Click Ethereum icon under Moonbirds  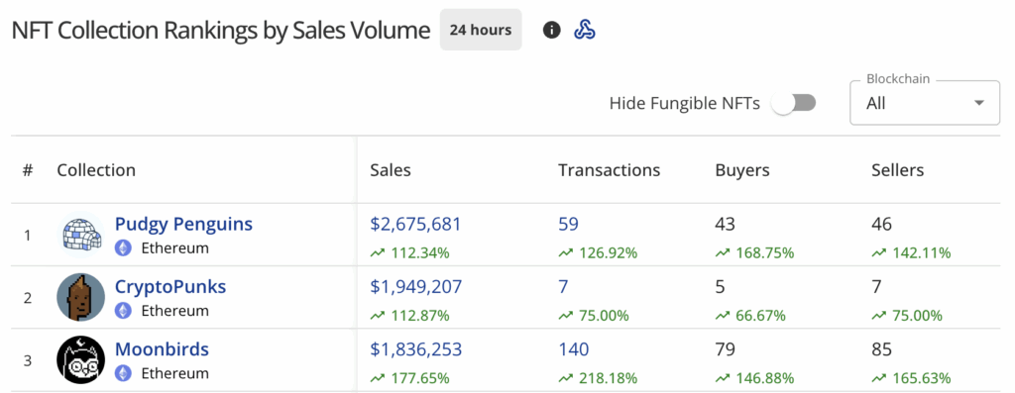pyautogui.click(x=123, y=373)
